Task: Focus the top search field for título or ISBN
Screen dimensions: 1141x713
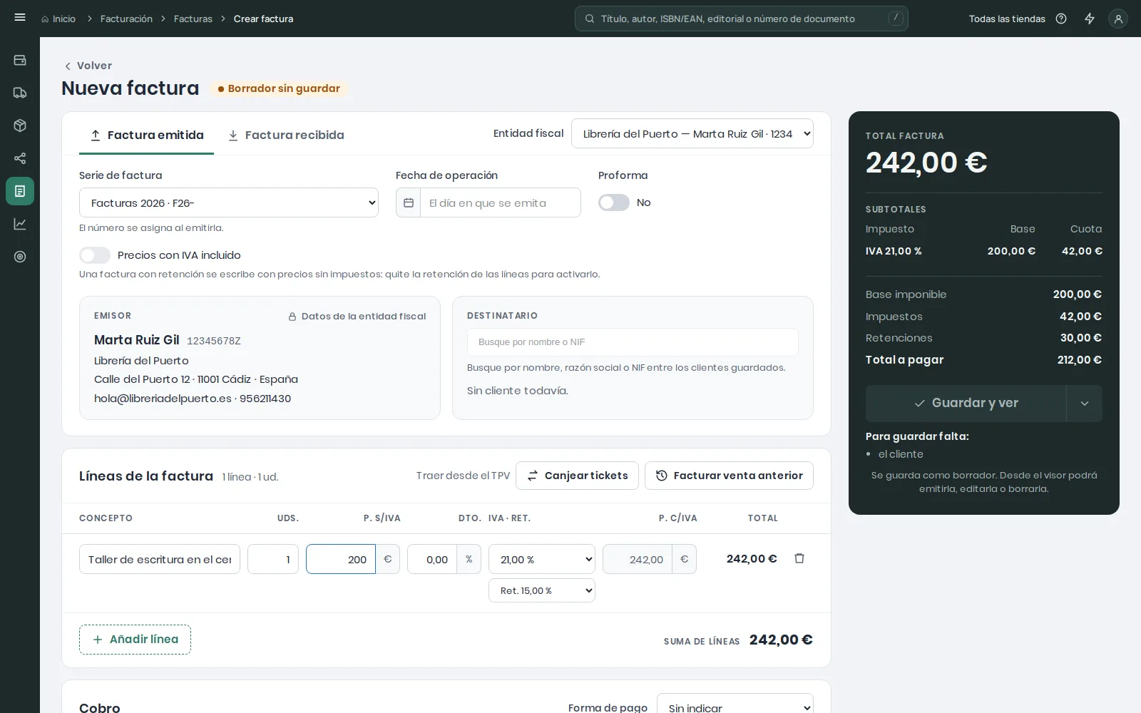Action: [x=742, y=19]
